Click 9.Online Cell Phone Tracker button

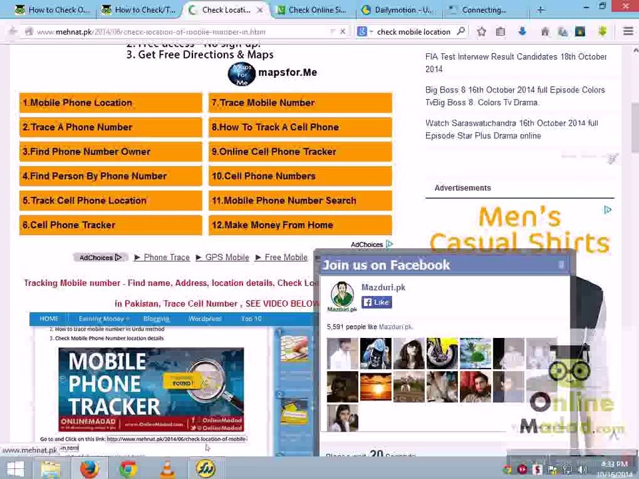[x=300, y=152]
